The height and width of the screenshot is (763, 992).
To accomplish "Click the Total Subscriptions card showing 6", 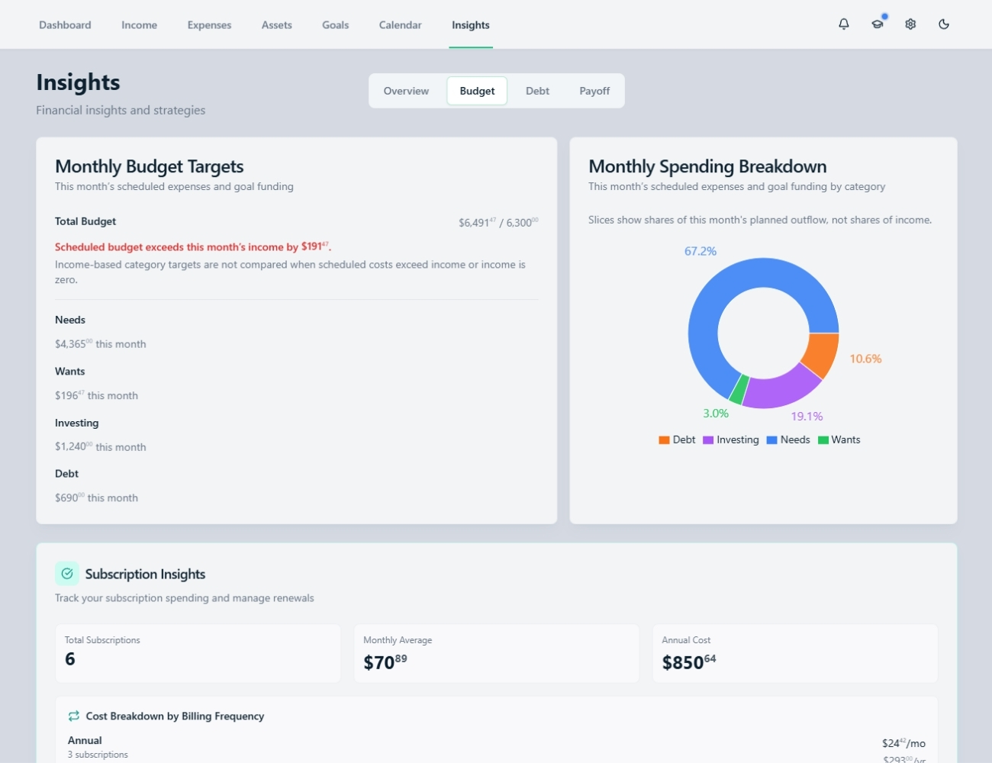I will pyautogui.click(x=198, y=653).
